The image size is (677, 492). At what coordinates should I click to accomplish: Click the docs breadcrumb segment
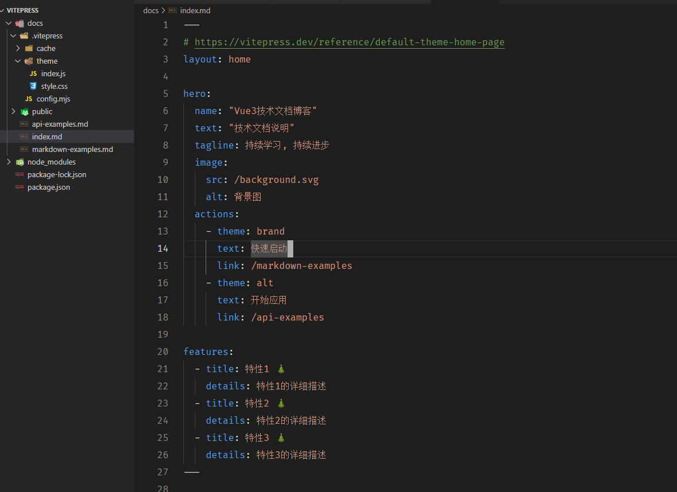(151, 10)
